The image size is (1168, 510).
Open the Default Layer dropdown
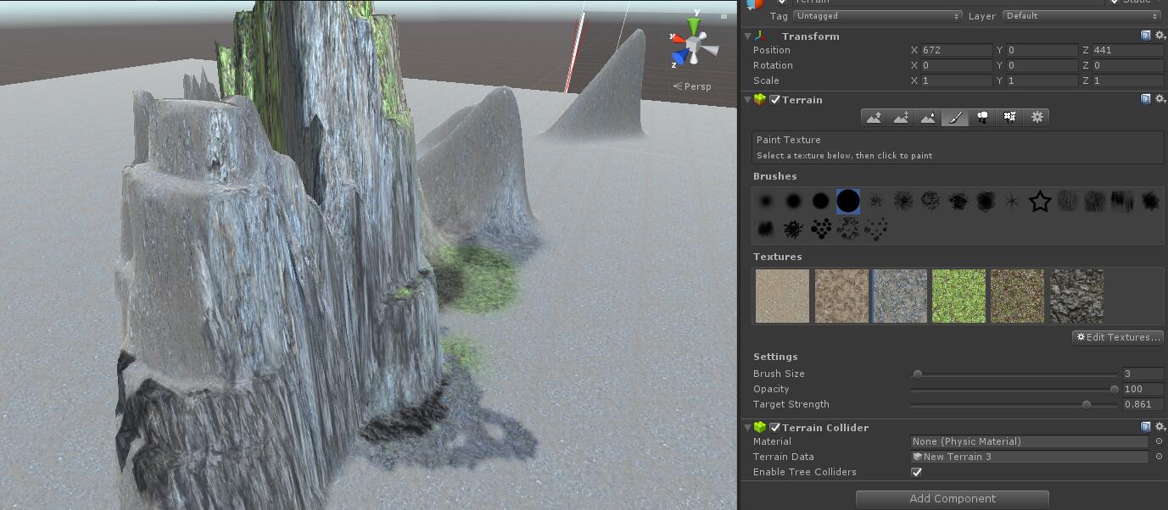(1081, 15)
